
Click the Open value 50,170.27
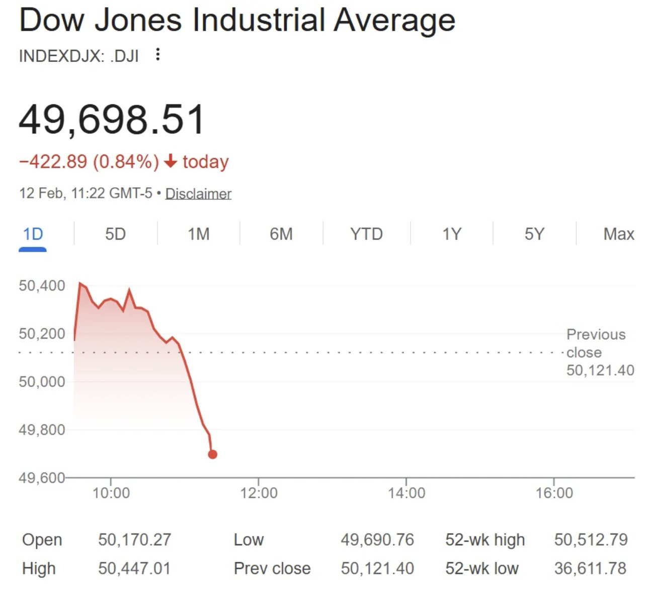click(134, 540)
